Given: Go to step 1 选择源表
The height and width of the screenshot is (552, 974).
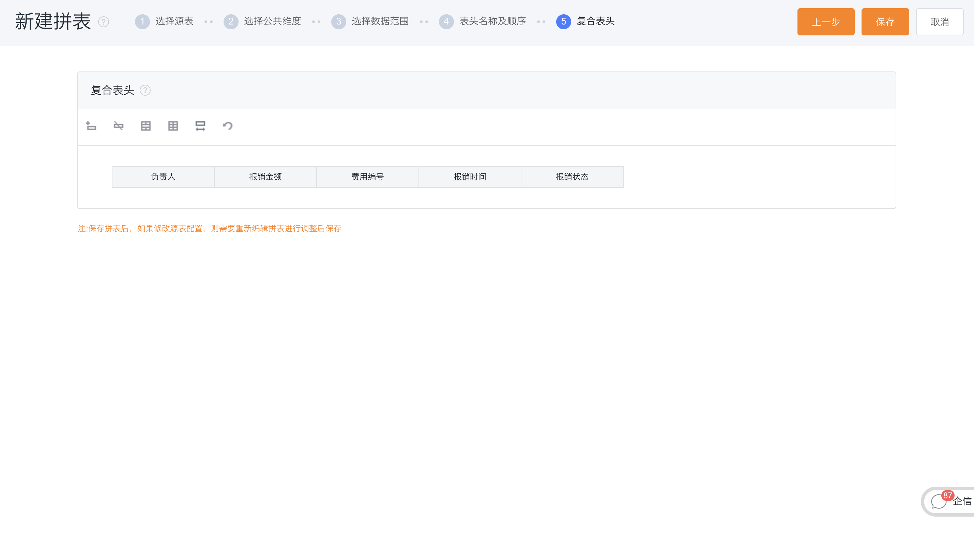Looking at the screenshot, I should pos(164,21).
